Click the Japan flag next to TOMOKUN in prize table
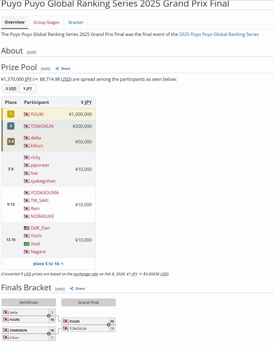 (26, 126)
